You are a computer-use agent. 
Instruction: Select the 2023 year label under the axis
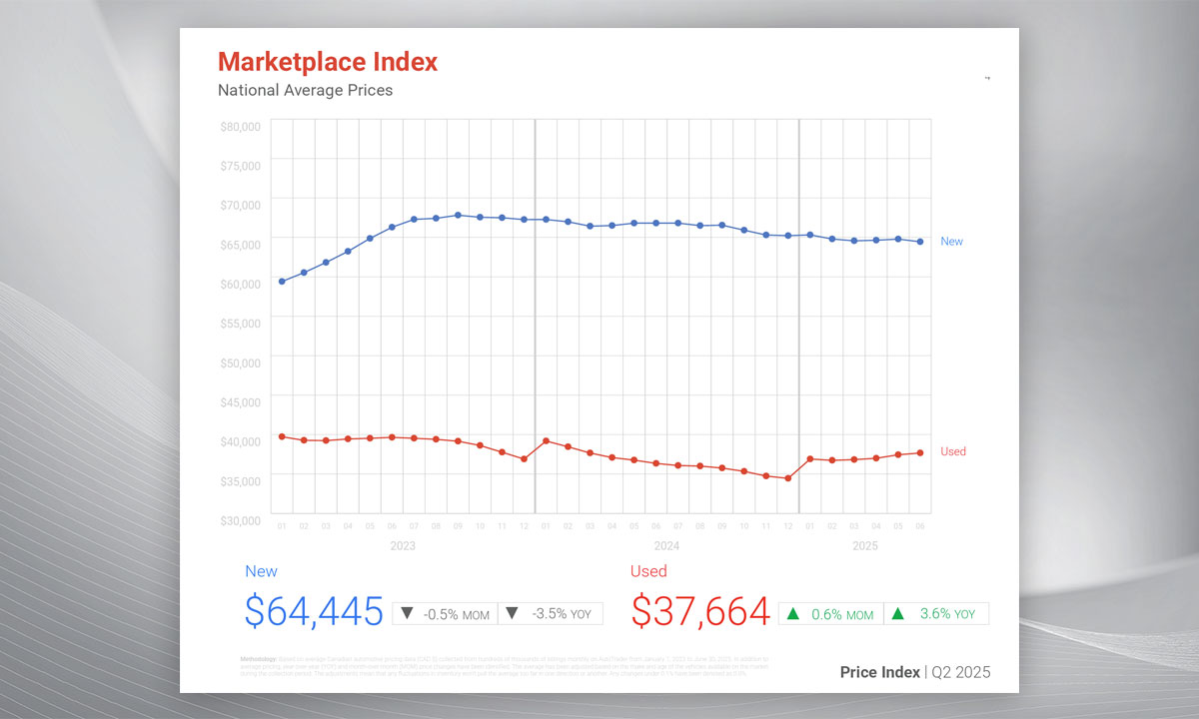tap(403, 546)
